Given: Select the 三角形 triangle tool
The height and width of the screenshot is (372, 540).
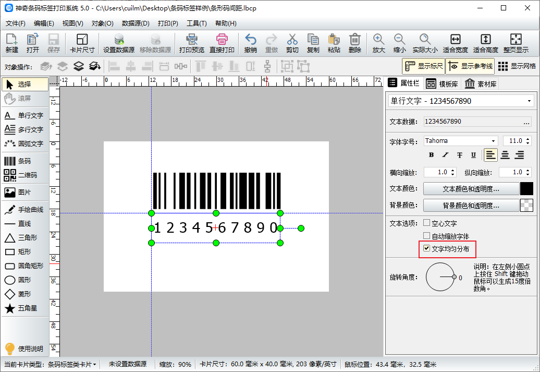Looking at the screenshot, I should (25, 237).
